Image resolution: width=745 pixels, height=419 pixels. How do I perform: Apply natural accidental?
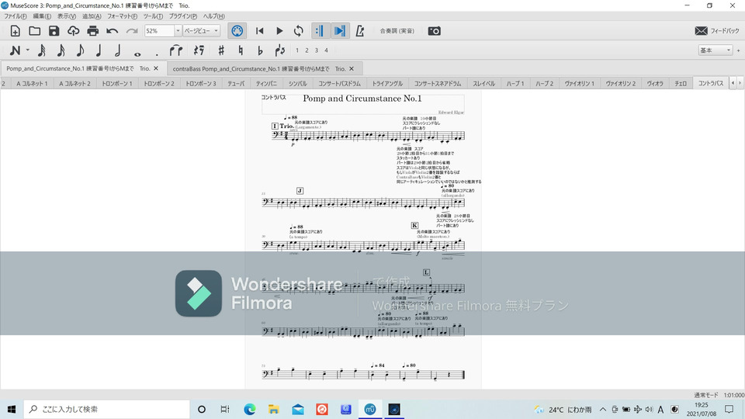241,50
